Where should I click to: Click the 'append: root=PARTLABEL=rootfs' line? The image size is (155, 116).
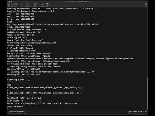click(x=70, y=59)
